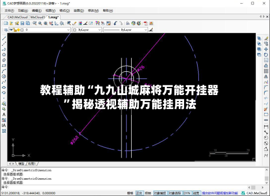Click the command line input field
Image resolution: width=270 pixels, height=196 pixels.
pos(124,187)
